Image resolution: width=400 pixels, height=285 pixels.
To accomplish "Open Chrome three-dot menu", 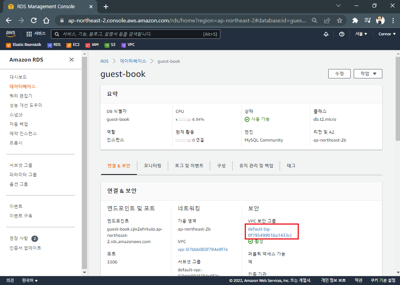I will click(393, 20).
